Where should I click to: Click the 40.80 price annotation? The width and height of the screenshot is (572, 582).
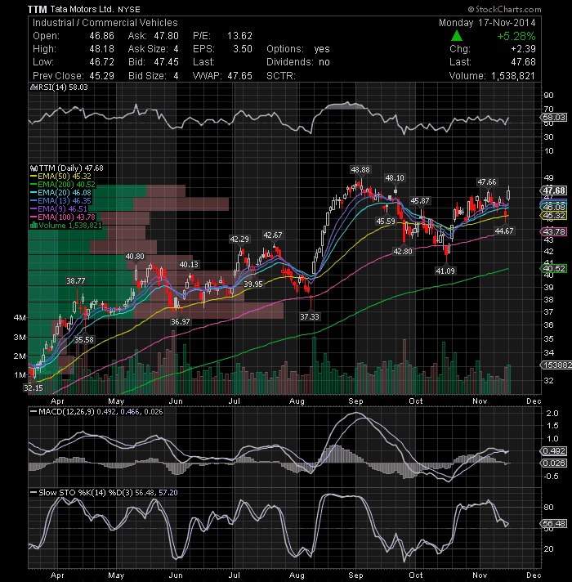pos(135,257)
